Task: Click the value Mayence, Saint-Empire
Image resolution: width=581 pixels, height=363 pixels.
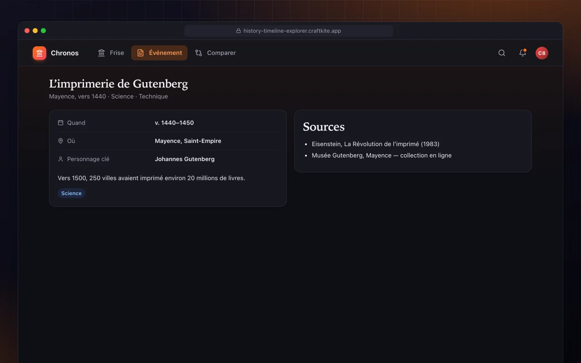Action: coord(188,141)
